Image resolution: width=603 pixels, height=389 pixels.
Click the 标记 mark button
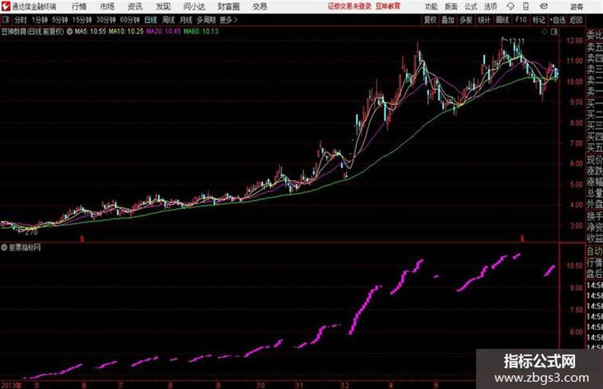539,20
